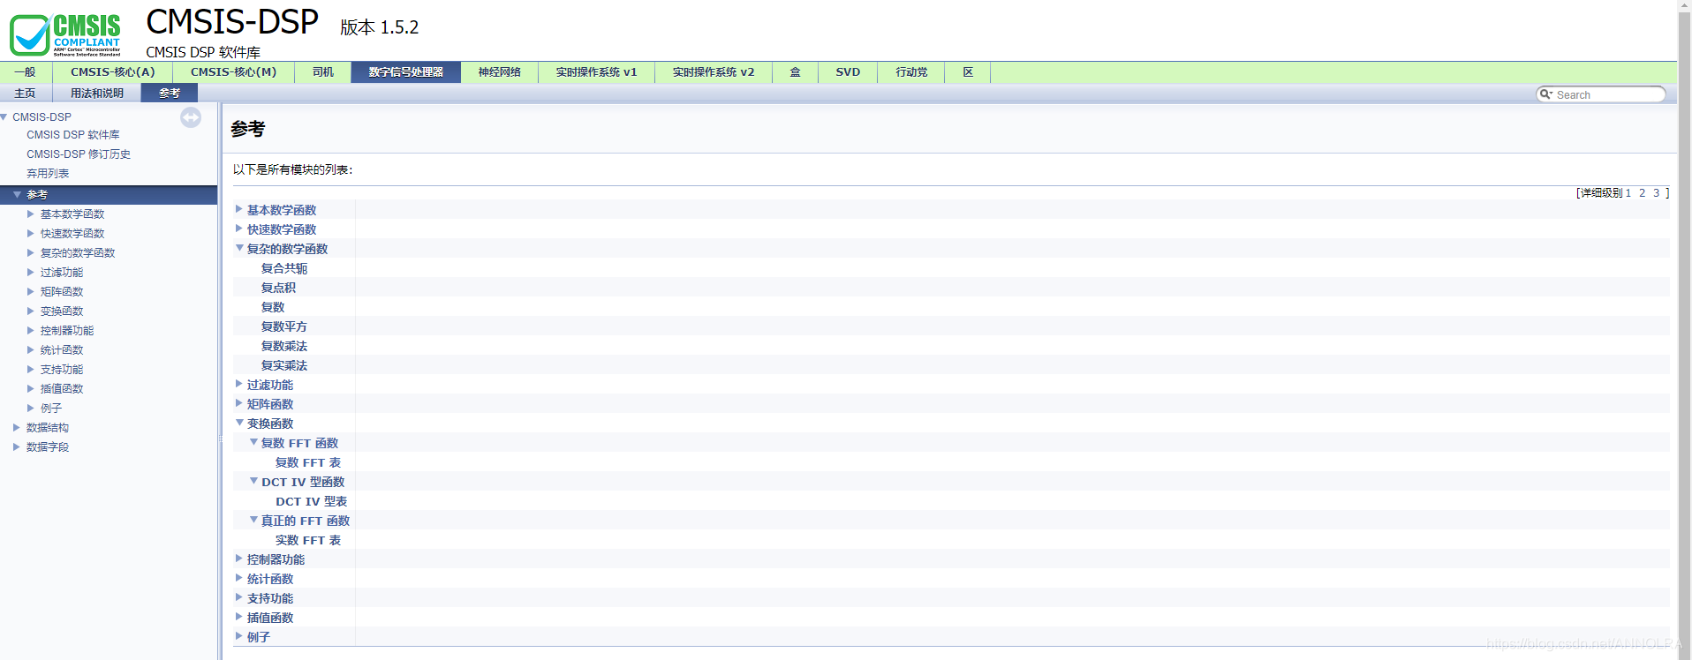Open the 实时操作系统 v1 tab
Viewport: 1692px width, 660px height.
point(596,72)
